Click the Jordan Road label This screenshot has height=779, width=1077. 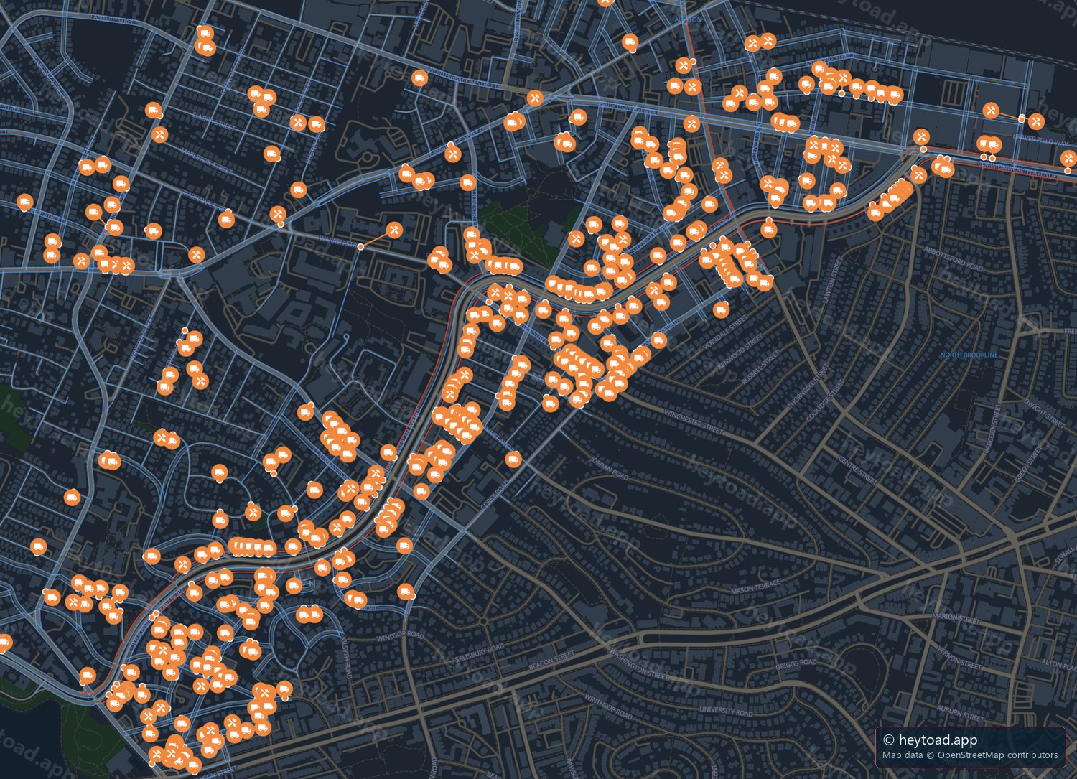click(x=609, y=468)
